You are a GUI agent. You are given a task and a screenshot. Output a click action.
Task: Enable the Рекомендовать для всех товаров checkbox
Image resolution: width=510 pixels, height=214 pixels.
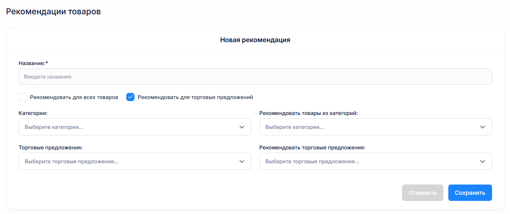coord(23,97)
